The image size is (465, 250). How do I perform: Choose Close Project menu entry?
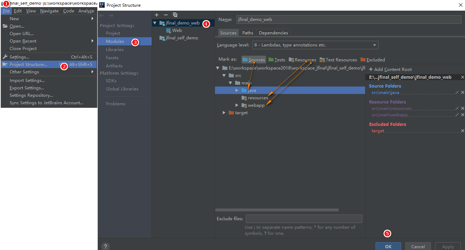pyautogui.click(x=49, y=49)
